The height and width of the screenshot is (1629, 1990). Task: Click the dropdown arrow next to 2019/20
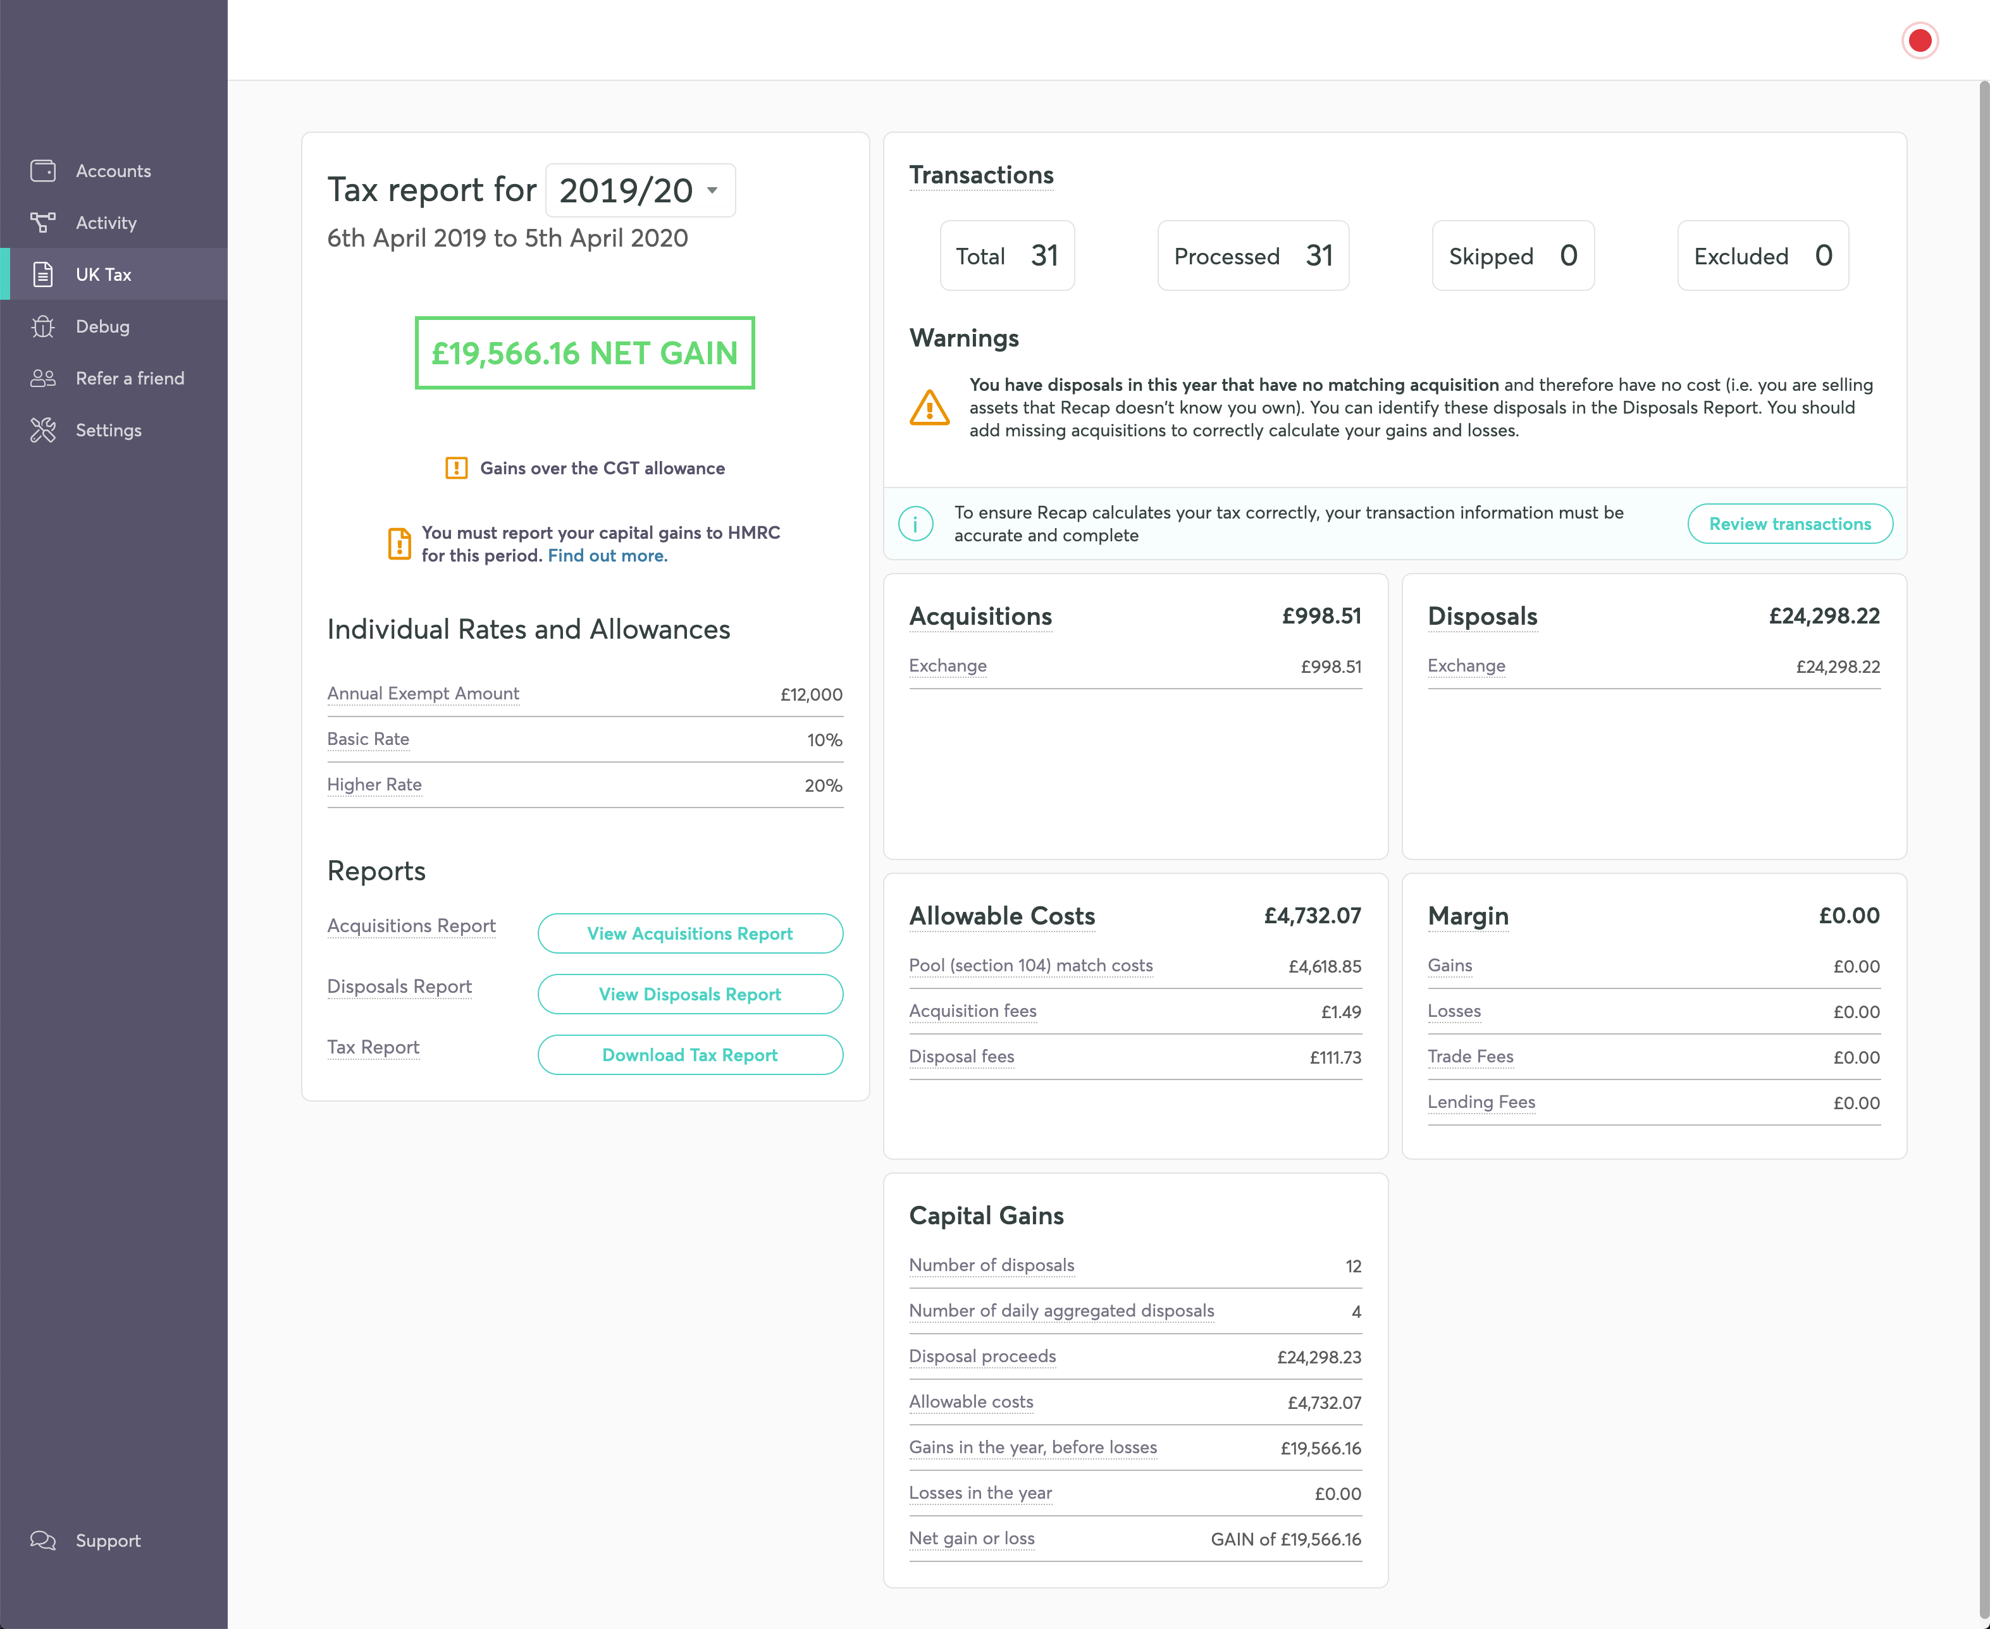(x=712, y=190)
